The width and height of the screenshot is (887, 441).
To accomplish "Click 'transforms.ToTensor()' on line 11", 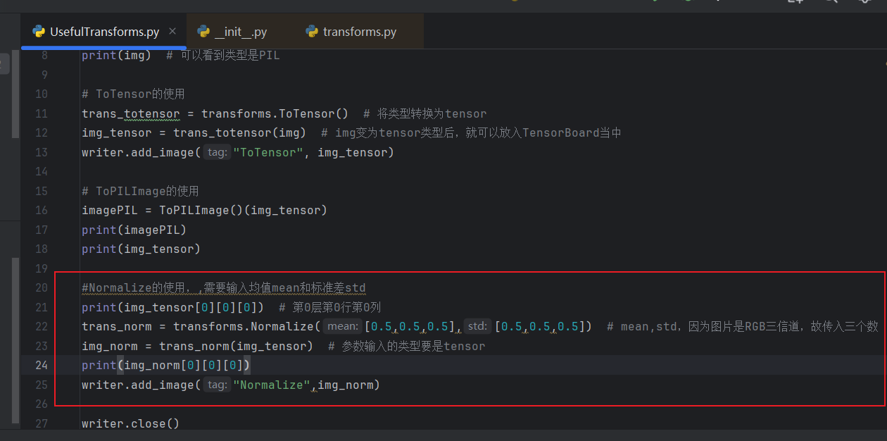I will tap(275, 113).
